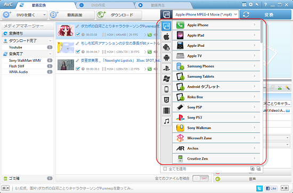Viewport: 293px width, 193px height.
Task: Toggle the 全てのファイルを結合 switch
Action: 201,179
